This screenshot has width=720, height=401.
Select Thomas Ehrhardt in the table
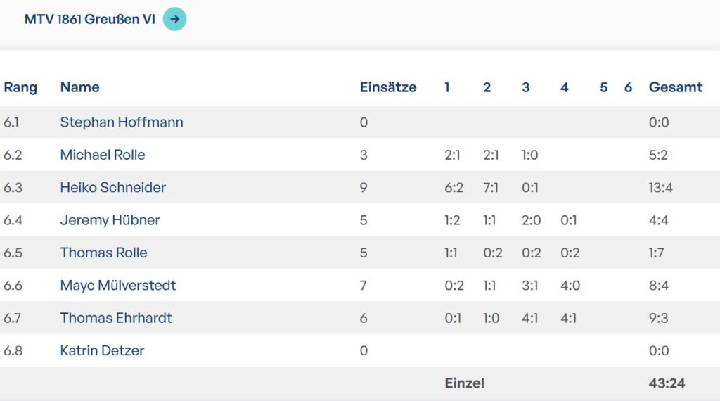point(116,318)
